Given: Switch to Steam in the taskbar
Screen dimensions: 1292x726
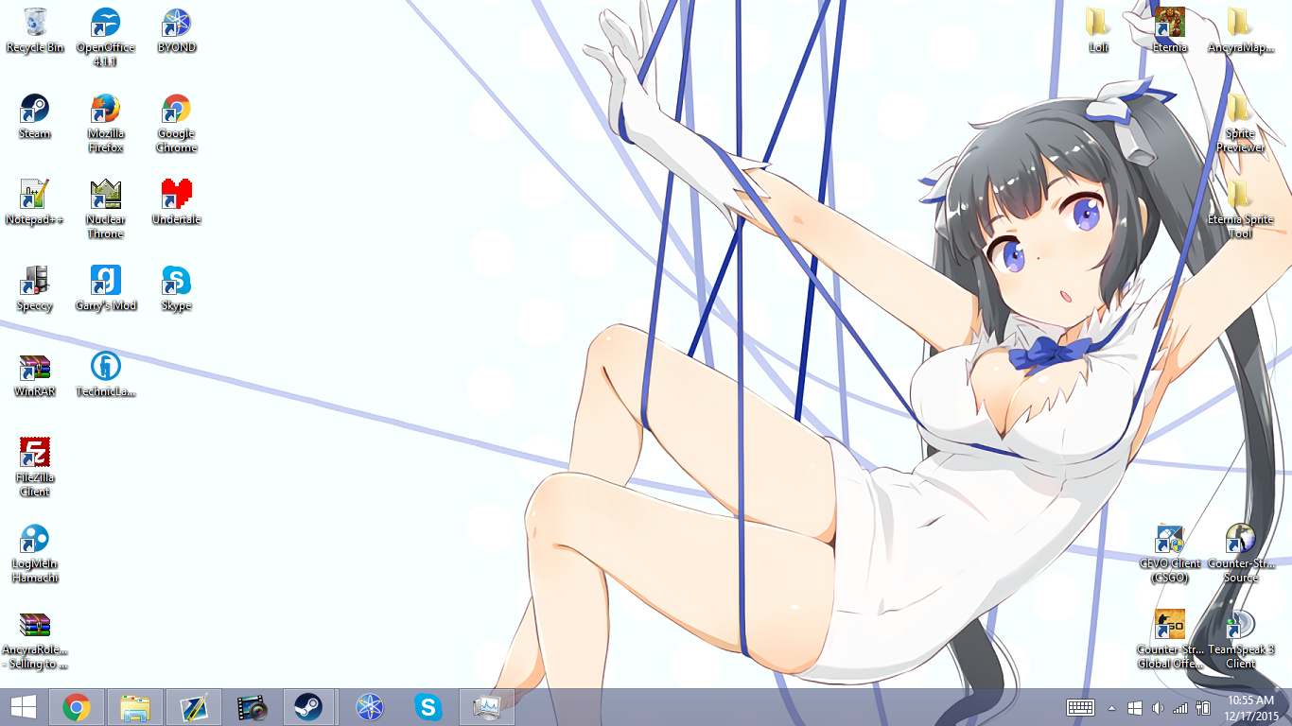Looking at the screenshot, I should [x=307, y=707].
